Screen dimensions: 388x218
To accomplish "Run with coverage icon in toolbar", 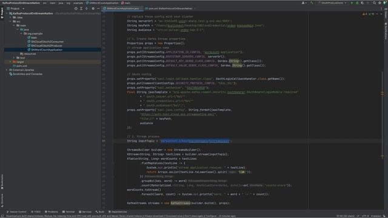I will (x=363, y=3).
